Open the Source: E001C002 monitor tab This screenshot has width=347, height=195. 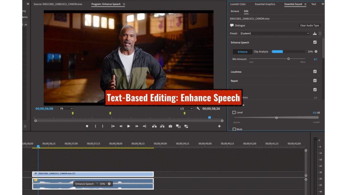58,4
